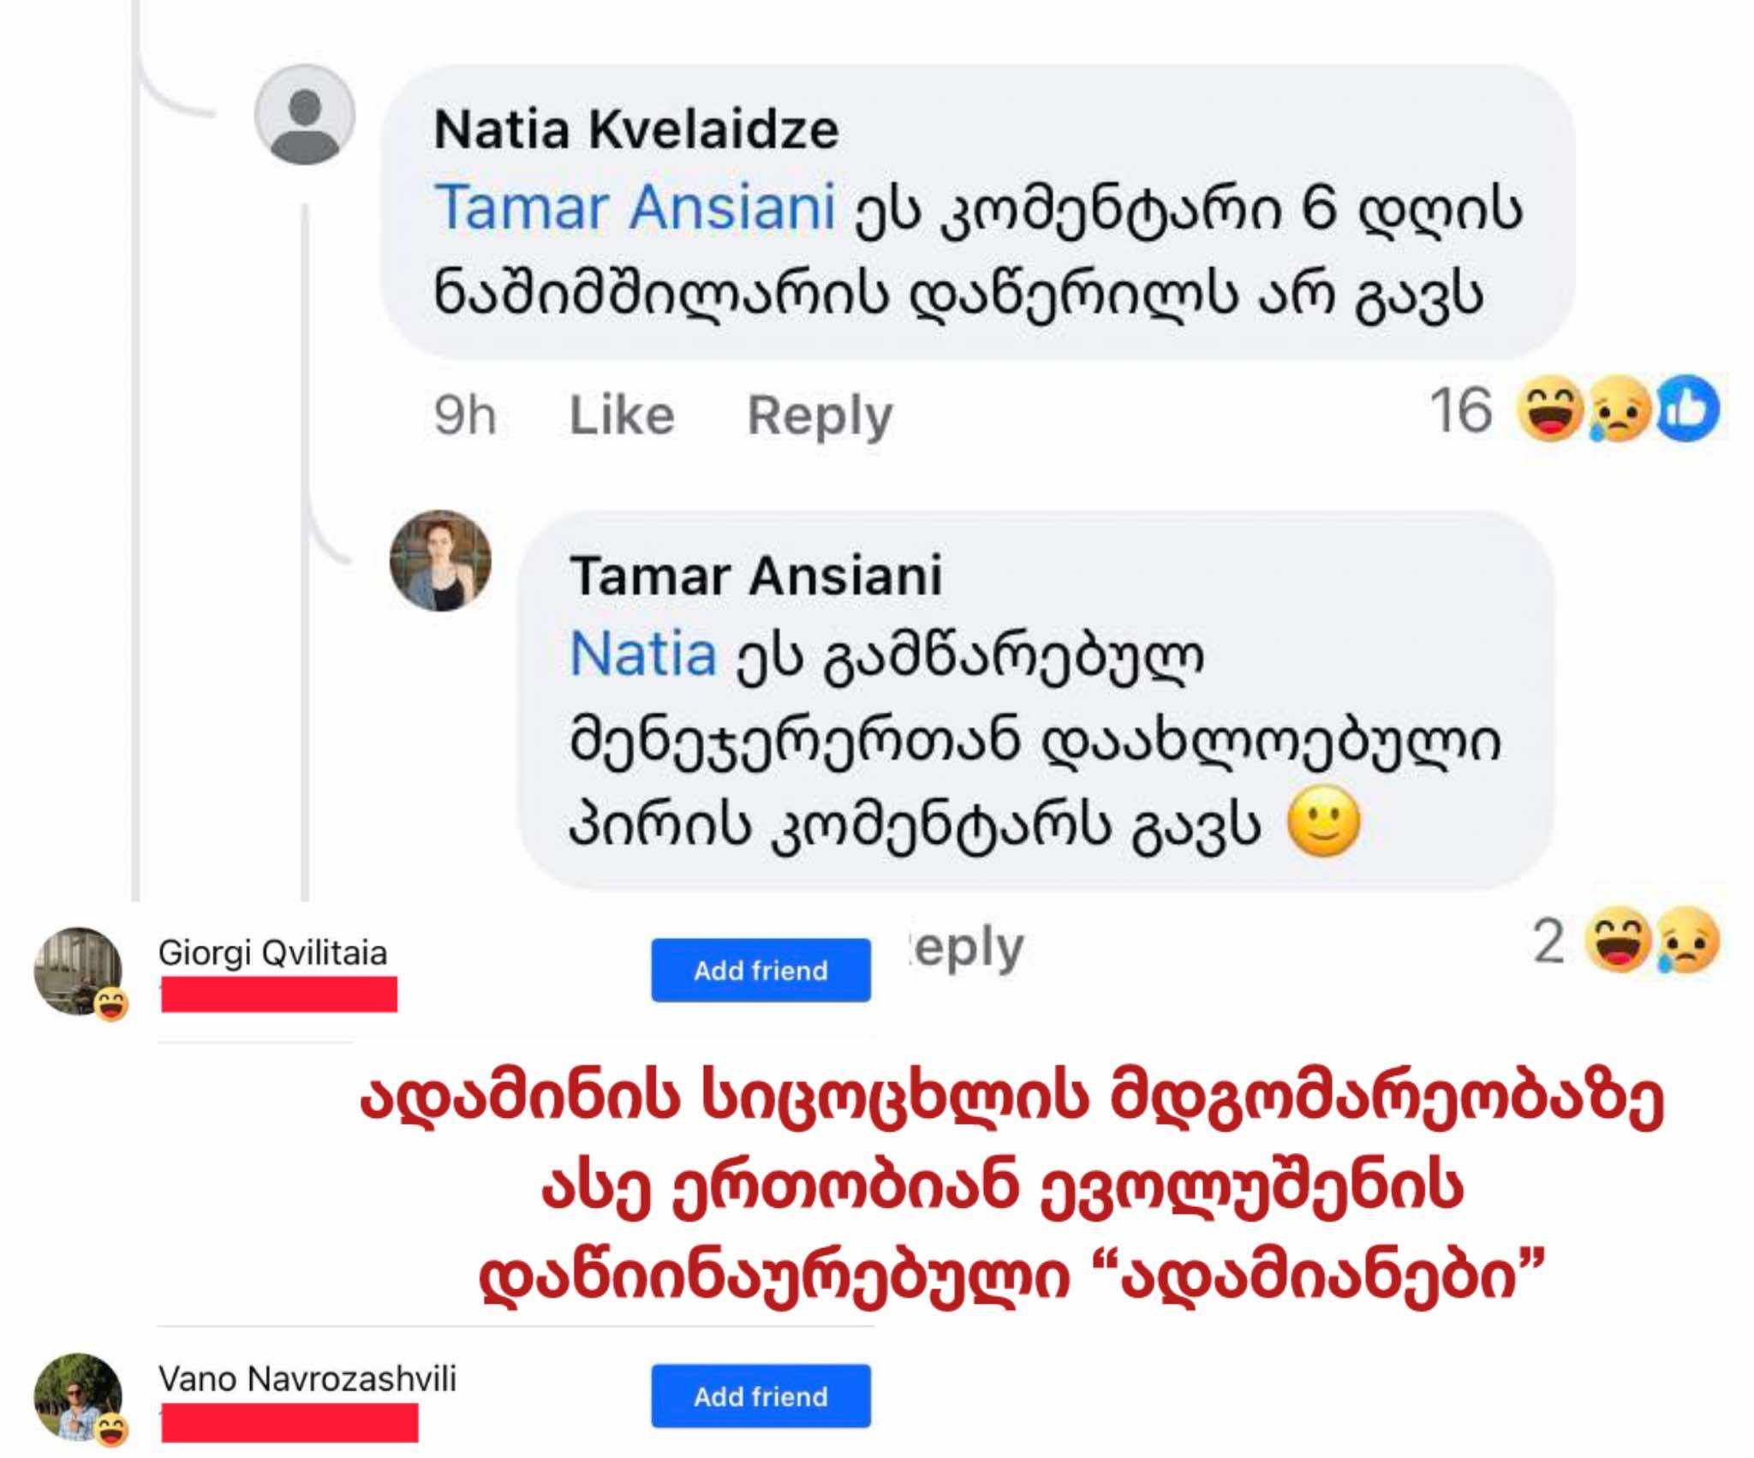Screen dimensions: 1754x1458
Task: Click the Natia mention link in reply
Action: [642, 654]
